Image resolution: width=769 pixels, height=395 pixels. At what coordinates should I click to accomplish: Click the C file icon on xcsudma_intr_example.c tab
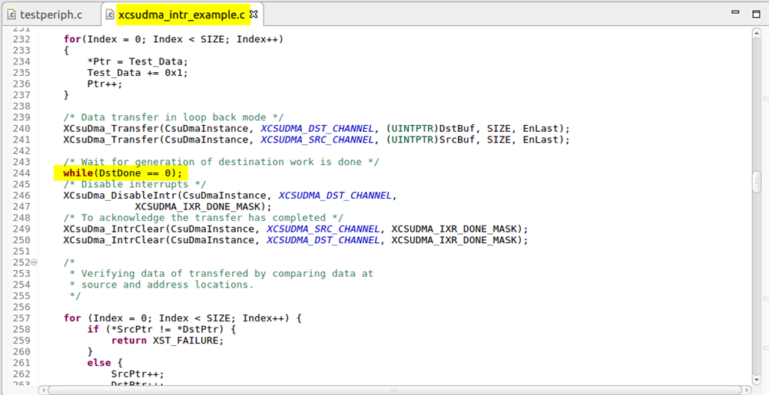coord(109,14)
